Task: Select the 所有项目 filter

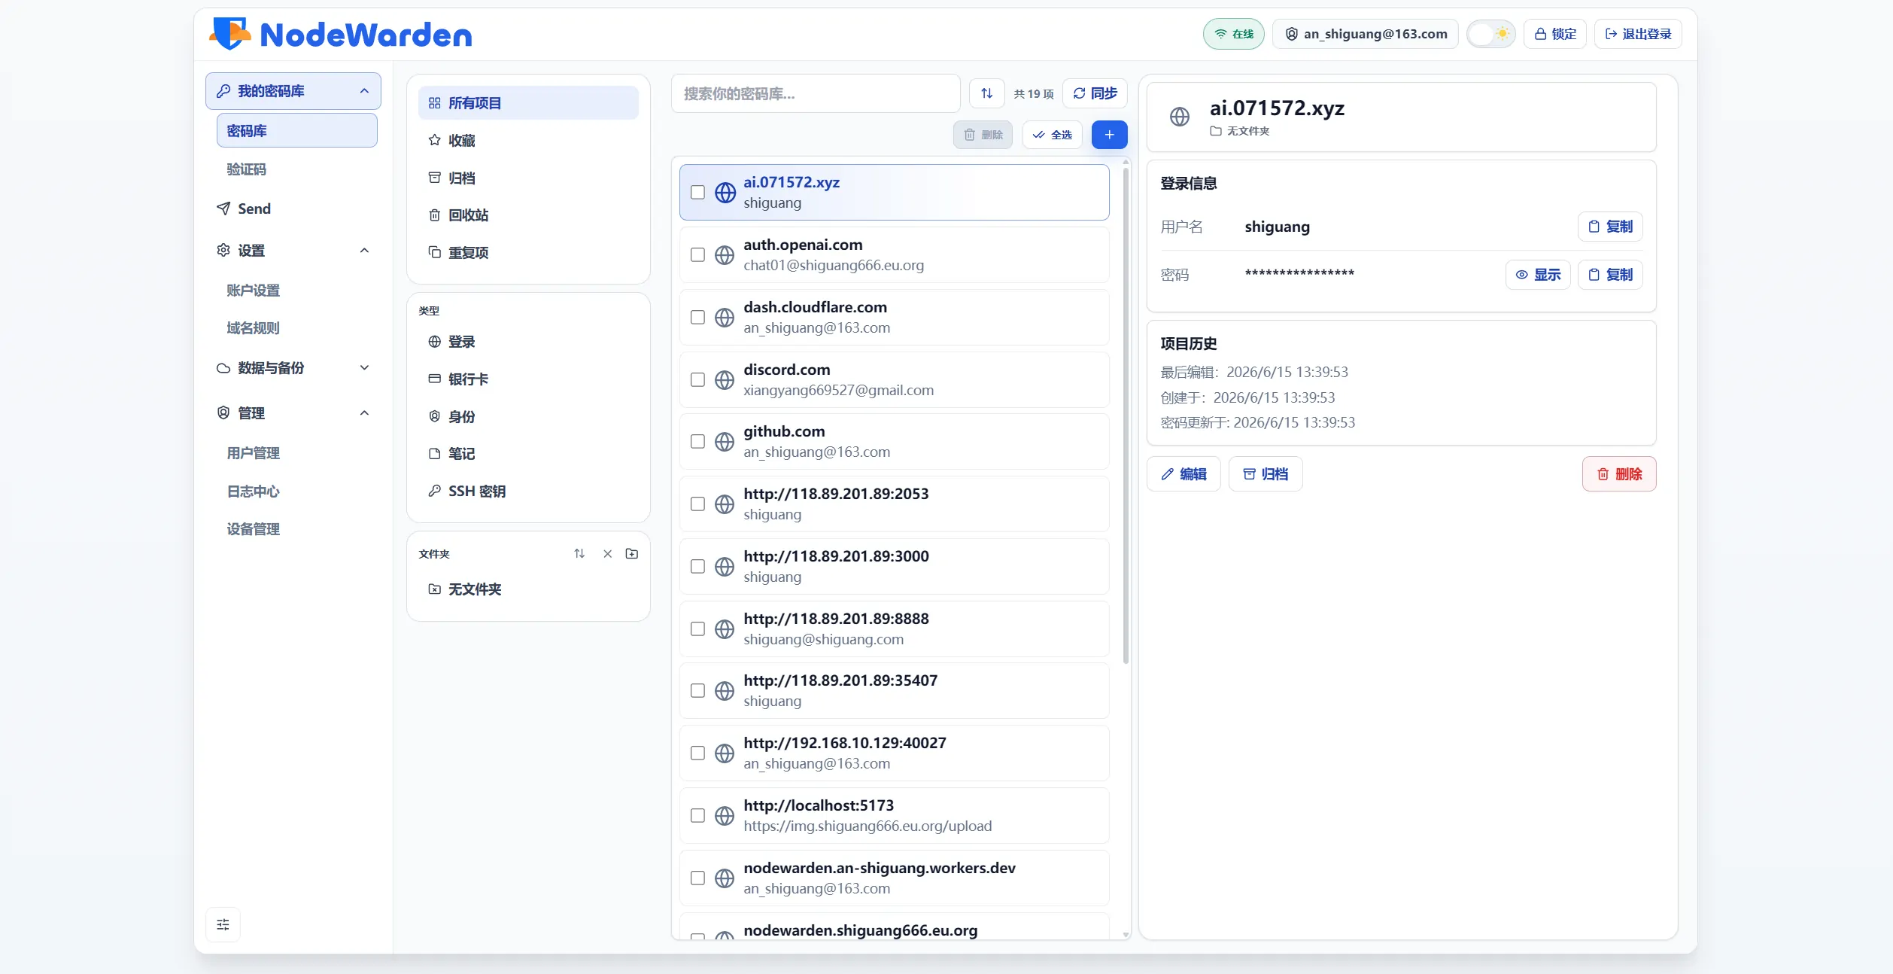Action: (528, 103)
